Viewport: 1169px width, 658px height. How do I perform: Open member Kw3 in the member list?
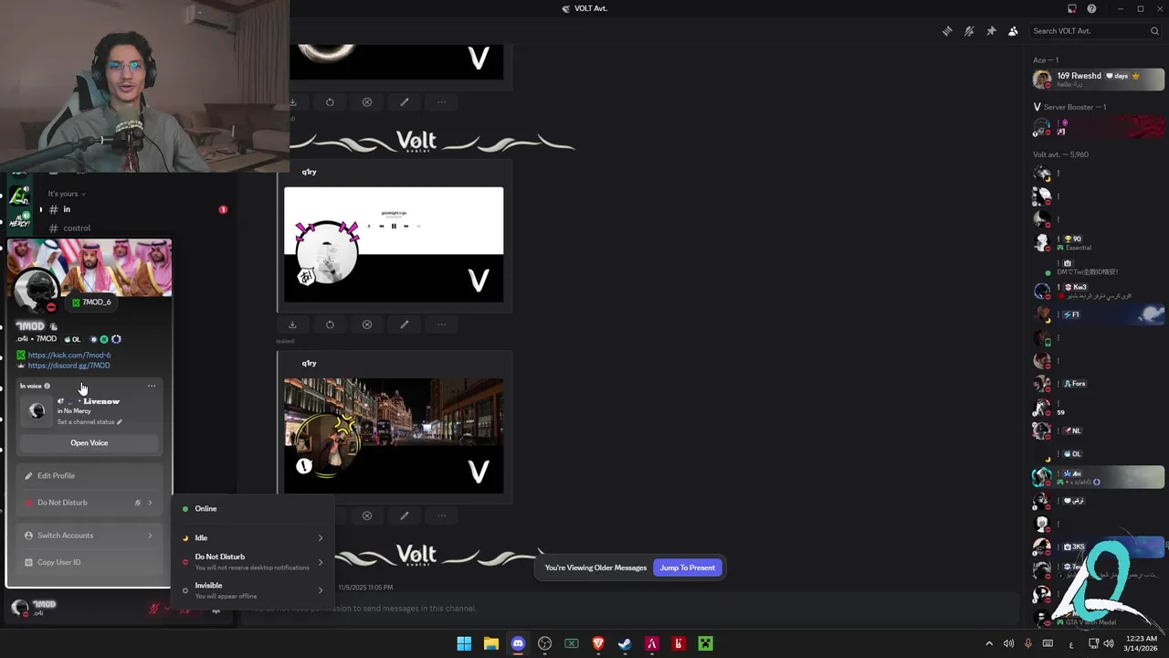(1099, 291)
